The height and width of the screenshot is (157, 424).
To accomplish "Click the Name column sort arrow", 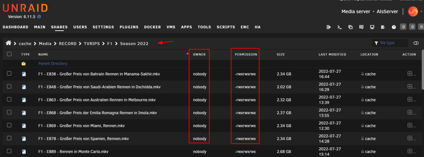I will [x=188, y=53].
